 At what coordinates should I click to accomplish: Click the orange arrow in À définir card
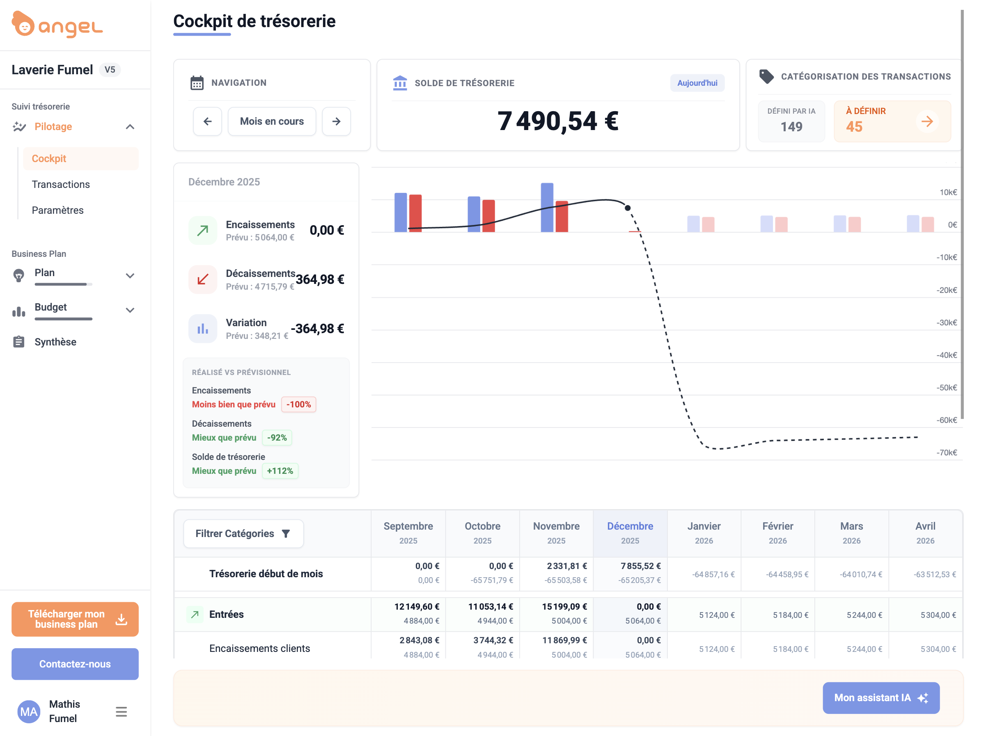pyautogui.click(x=927, y=121)
